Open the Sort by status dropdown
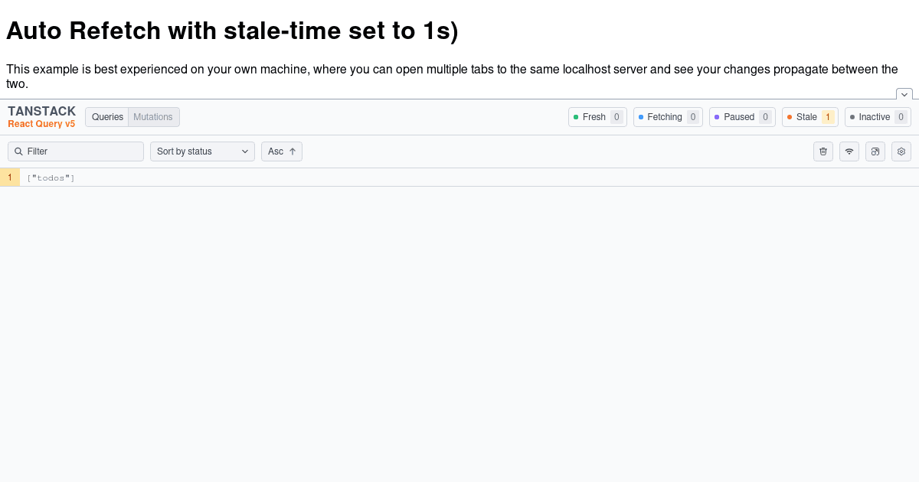 202,151
